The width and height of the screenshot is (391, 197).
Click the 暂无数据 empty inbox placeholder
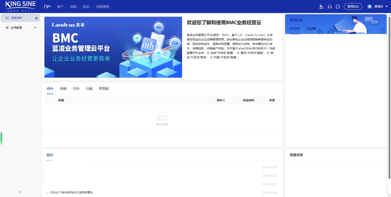(x=162, y=119)
